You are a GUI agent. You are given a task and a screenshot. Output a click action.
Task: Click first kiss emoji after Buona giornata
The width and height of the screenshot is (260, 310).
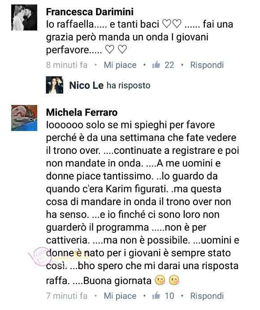pos(160,280)
